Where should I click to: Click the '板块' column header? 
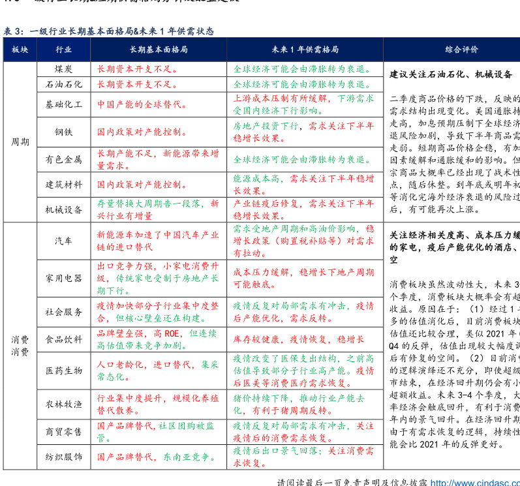pos(20,50)
